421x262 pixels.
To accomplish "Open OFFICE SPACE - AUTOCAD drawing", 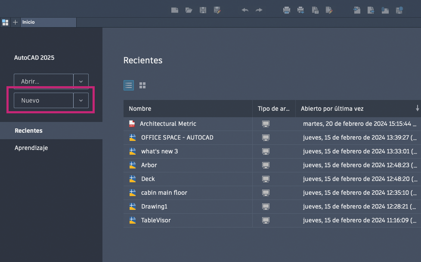I will coord(177,137).
